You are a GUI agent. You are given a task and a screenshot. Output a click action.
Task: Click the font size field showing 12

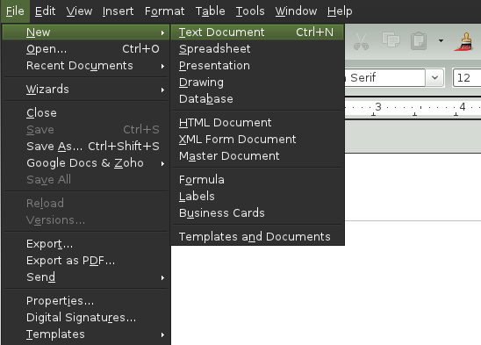point(467,77)
